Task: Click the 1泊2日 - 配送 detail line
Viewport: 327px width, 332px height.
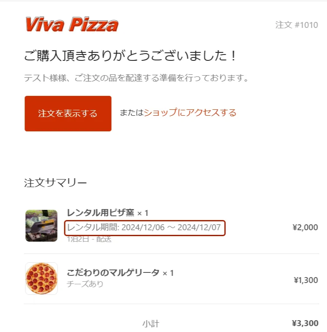Action: point(89,239)
